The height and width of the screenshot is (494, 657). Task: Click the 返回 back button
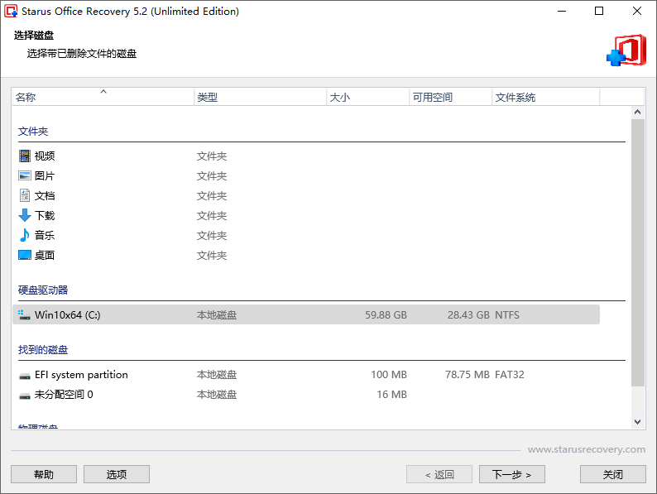(439, 474)
